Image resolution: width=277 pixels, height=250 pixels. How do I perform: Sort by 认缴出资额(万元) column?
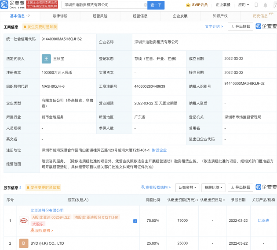click(x=182, y=200)
